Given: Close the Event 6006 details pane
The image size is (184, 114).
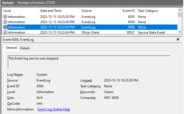Looking at the screenshot, I should (178, 40).
